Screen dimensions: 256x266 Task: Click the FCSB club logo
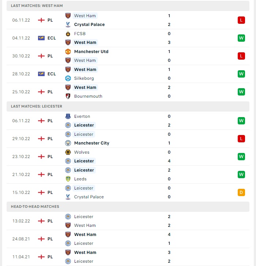pyautogui.click(x=68, y=34)
